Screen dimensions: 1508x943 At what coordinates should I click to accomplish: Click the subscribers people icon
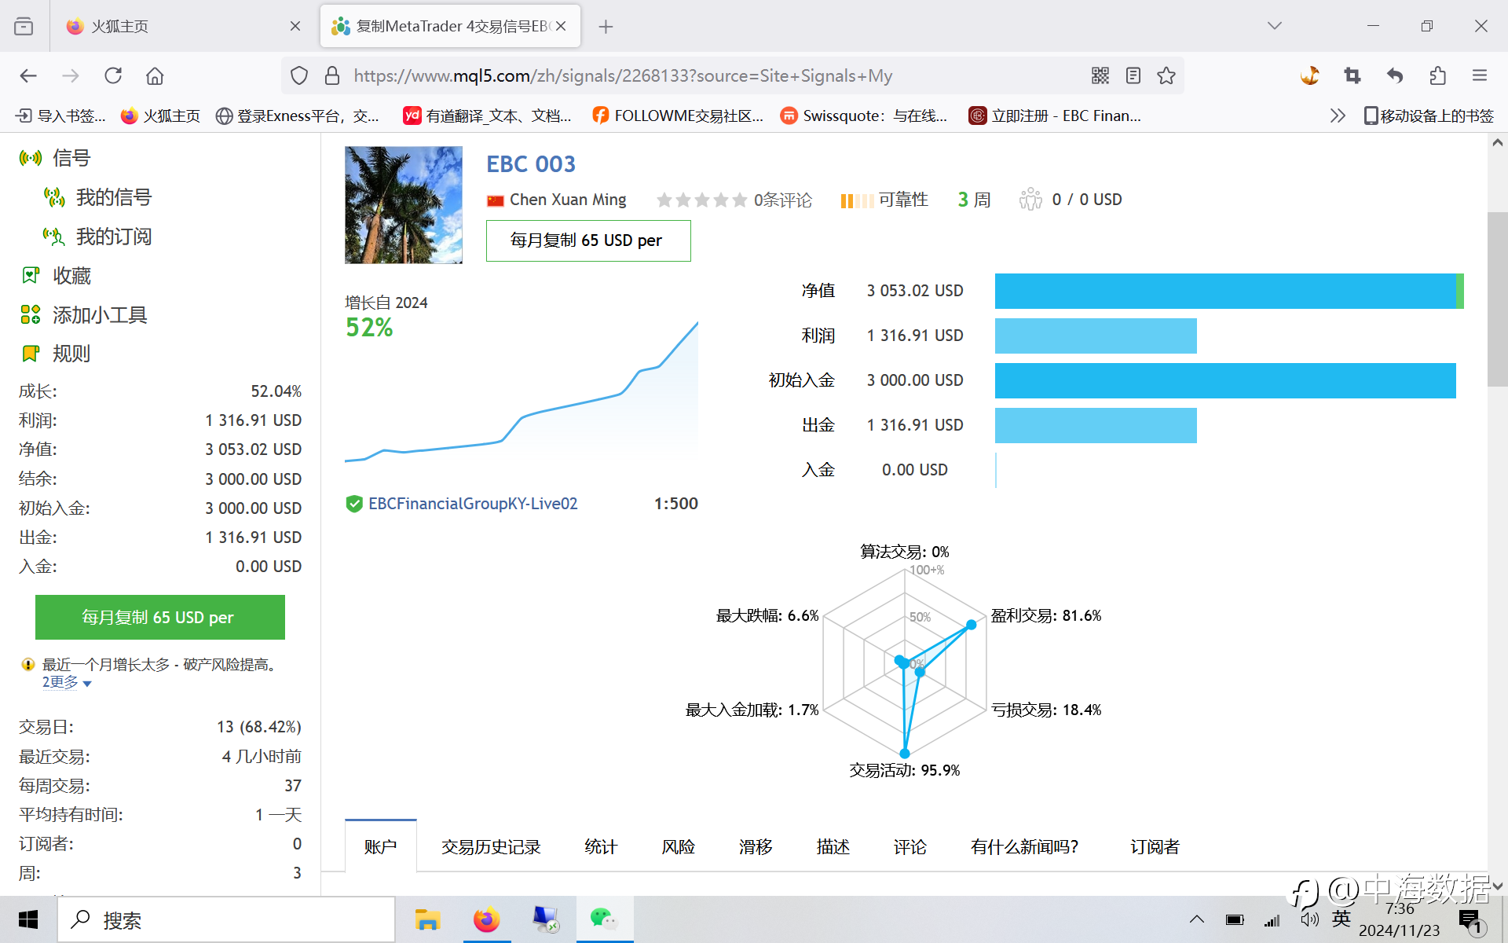point(1030,200)
